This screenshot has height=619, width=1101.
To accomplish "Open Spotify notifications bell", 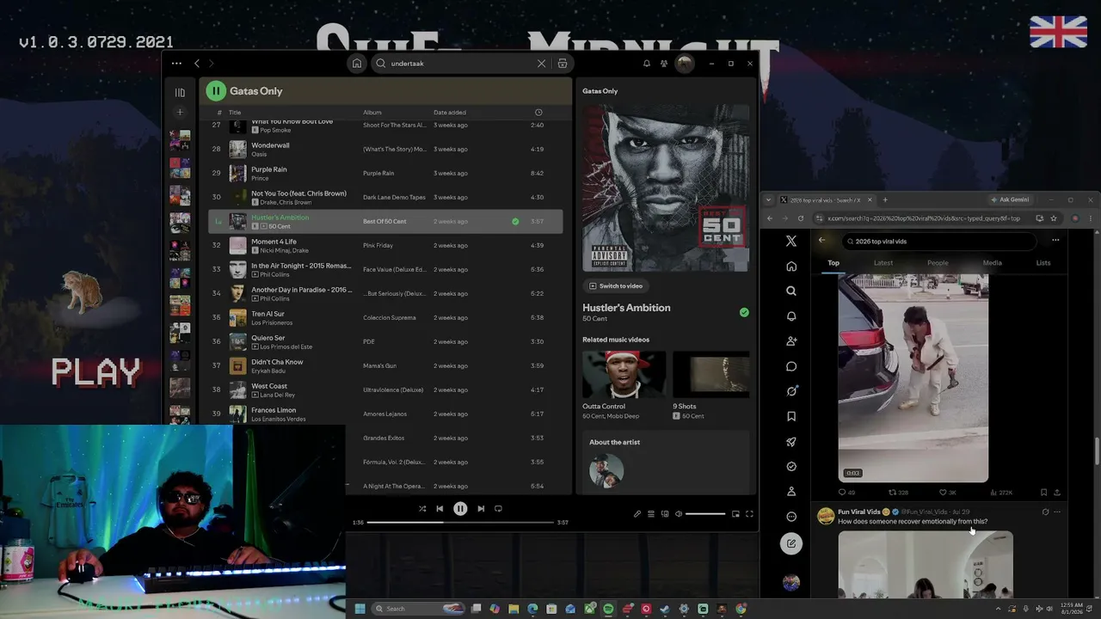I will pyautogui.click(x=647, y=63).
